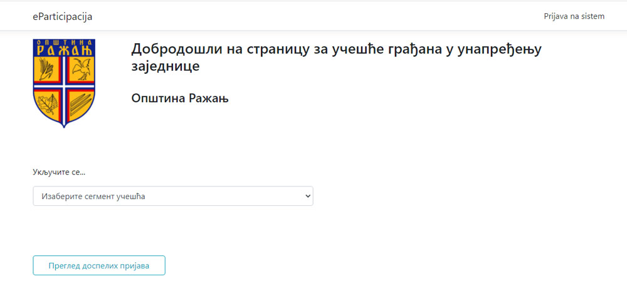Click the Преглед доспелих пријава button
Viewport: 627px width, 306px height.
(99, 265)
